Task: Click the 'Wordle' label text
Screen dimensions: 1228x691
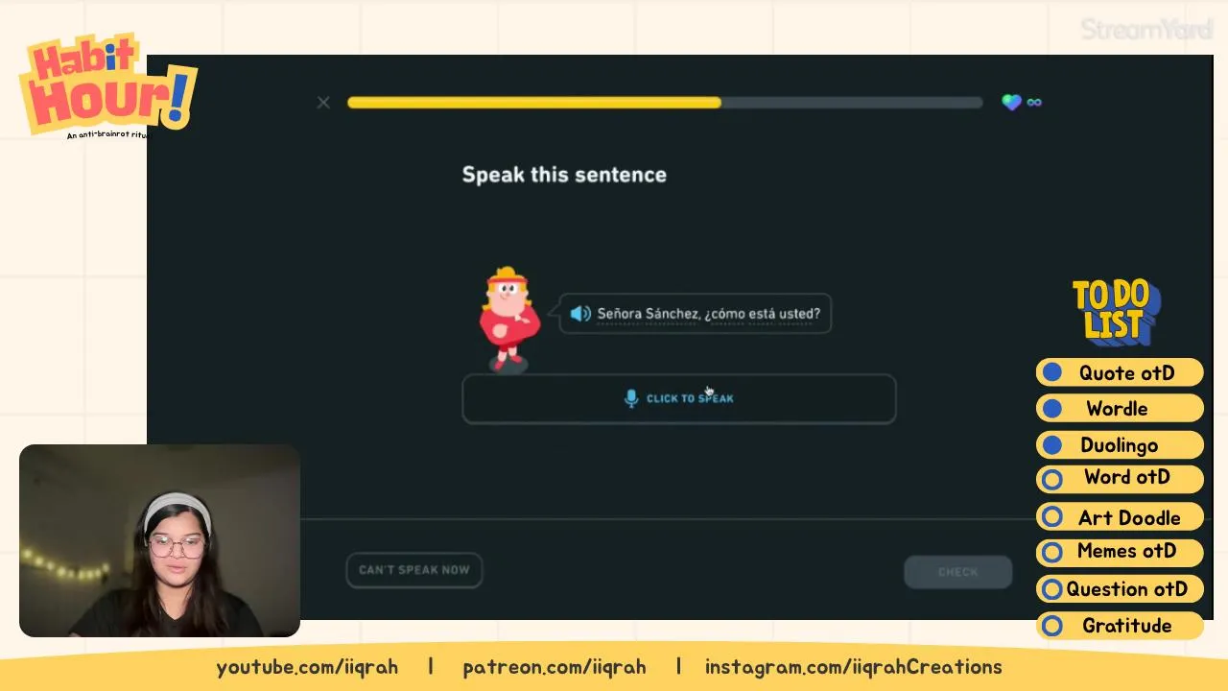Action: click(1117, 409)
